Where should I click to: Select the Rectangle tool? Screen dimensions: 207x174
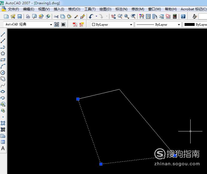(3, 60)
